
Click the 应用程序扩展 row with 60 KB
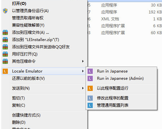125,33
